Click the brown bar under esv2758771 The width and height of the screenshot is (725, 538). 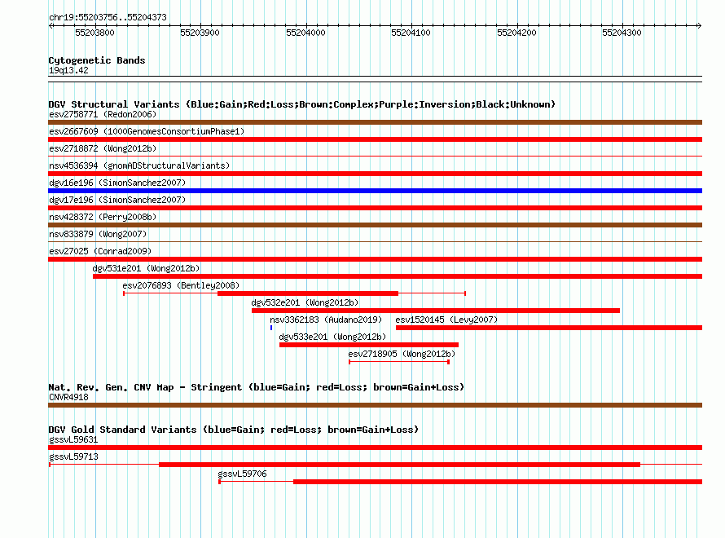[x=375, y=122]
